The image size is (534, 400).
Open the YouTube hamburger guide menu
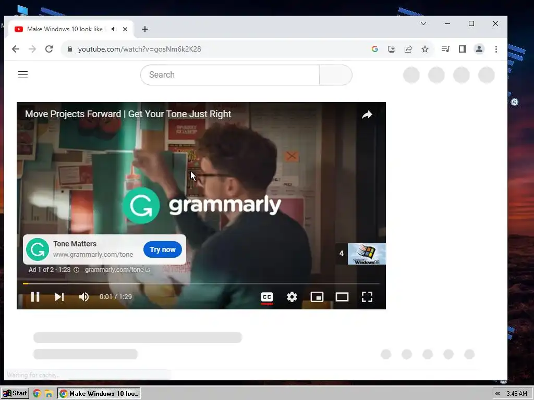23,75
